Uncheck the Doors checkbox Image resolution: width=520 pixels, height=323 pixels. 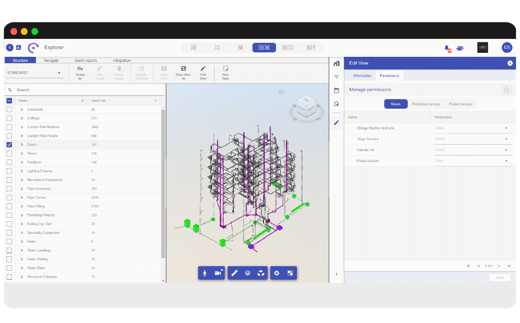pos(8,145)
